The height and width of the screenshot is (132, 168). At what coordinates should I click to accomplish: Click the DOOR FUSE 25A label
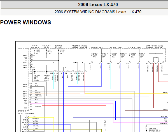[38, 52]
